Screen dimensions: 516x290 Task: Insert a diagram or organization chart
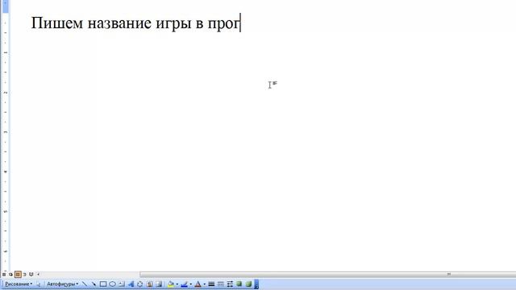click(x=139, y=284)
